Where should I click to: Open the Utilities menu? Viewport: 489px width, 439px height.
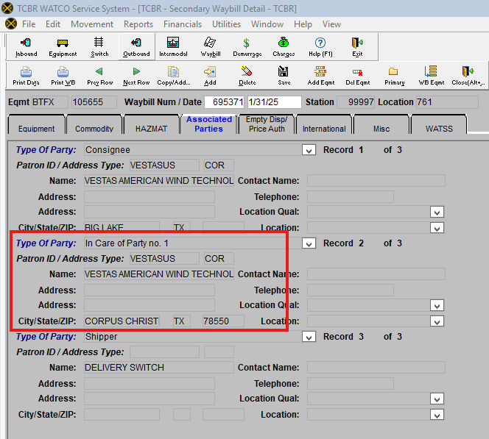point(226,24)
